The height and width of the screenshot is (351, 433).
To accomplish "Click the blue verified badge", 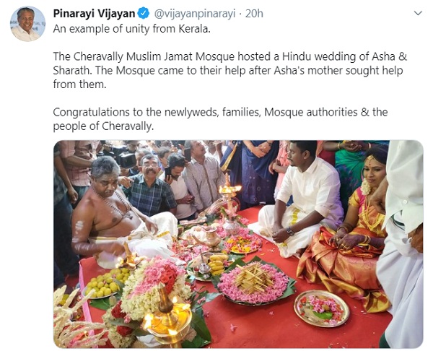I will point(144,13).
